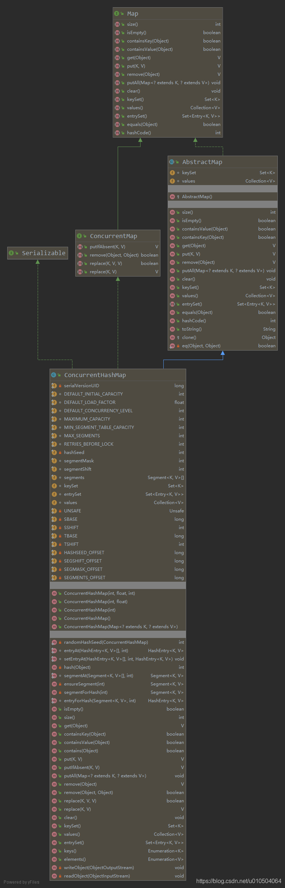285x888 pixels.
Task: Click method icon of entrySet() in Map
Action: coord(117,116)
